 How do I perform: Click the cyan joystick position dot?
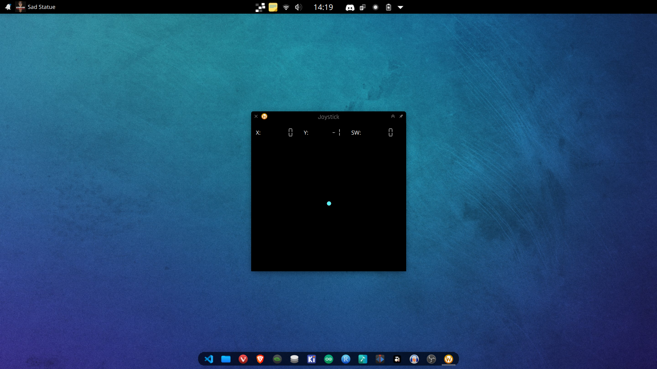click(329, 204)
